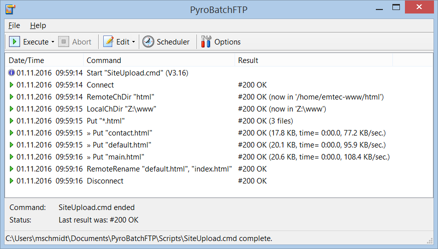Select the Disconnect log row
This screenshot has height=249, width=438.
pyautogui.click(x=105, y=181)
